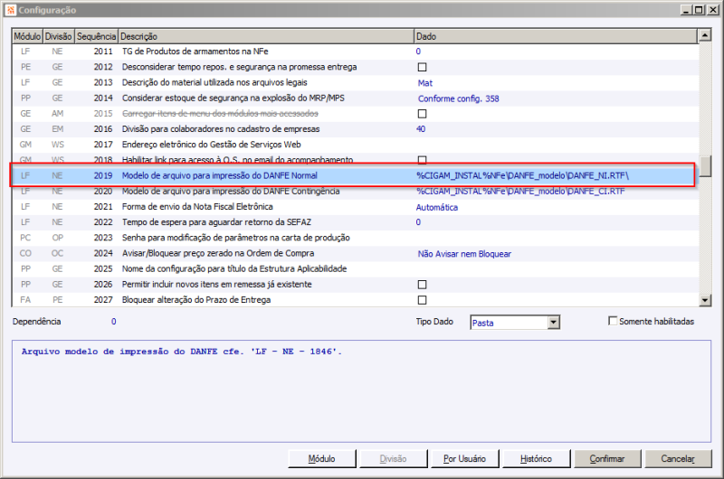Select row 'Forma de envio da Nota Fiscal Eletrônica'

[355, 207]
